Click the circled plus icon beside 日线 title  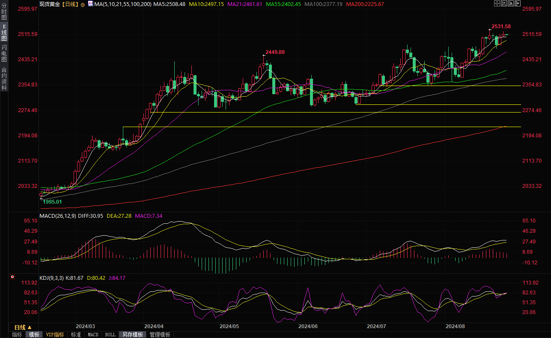click(83, 4)
